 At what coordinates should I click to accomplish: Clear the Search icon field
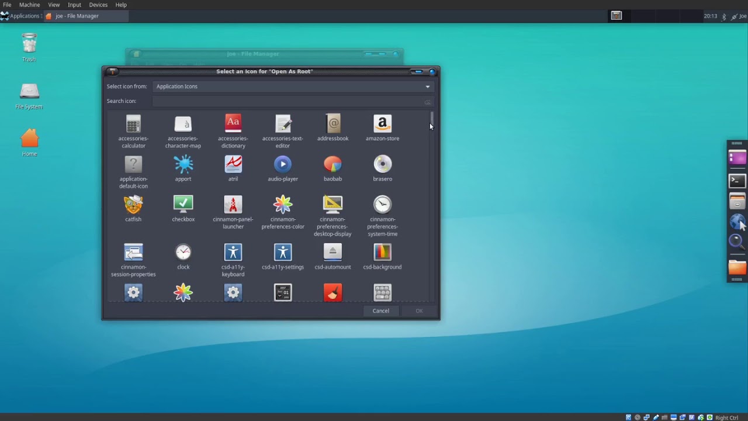pyautogui.click(x=428, y=102)
